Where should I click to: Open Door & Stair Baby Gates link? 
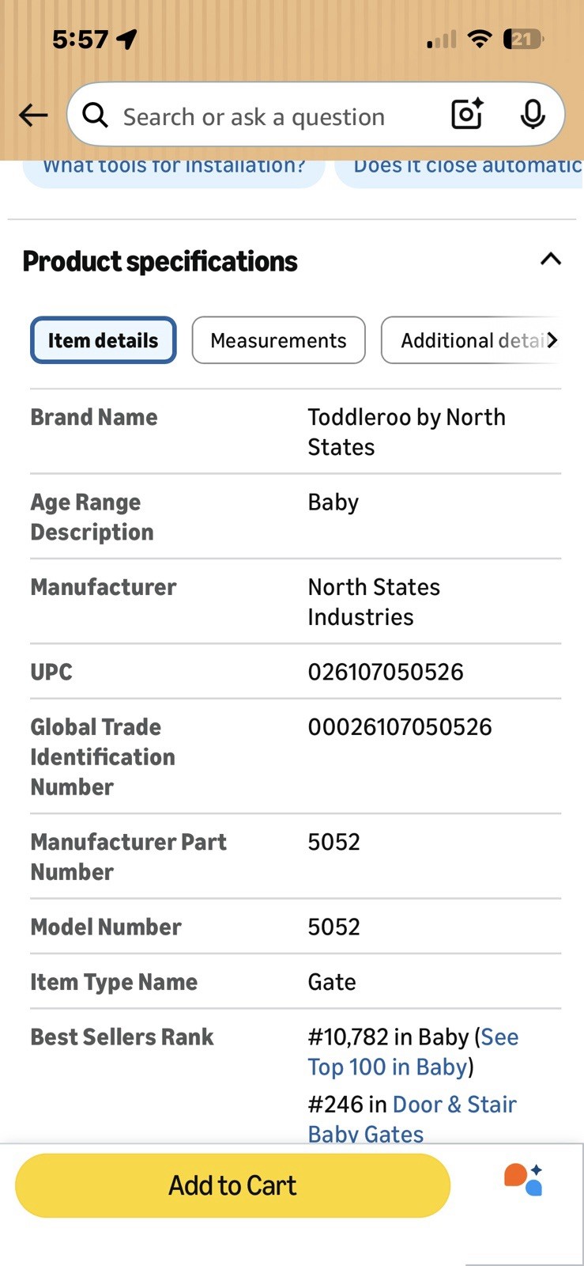point(413,1119)
